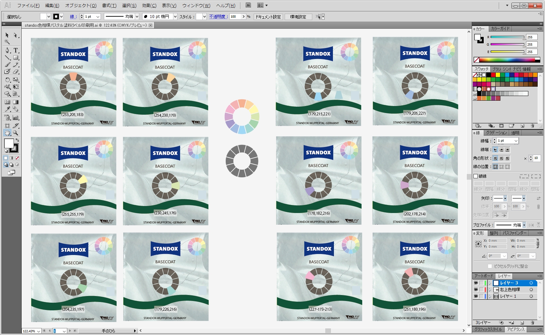Click the 環境設定 button
This screenshot has height=335, width=545.
pyautogui.click(x=298, y=17)
